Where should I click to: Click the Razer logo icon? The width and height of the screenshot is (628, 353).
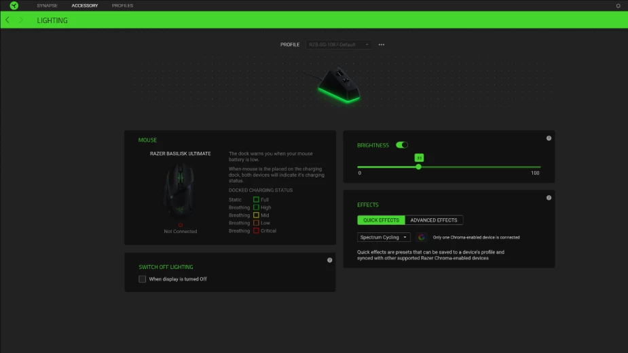tap(14, 5)
